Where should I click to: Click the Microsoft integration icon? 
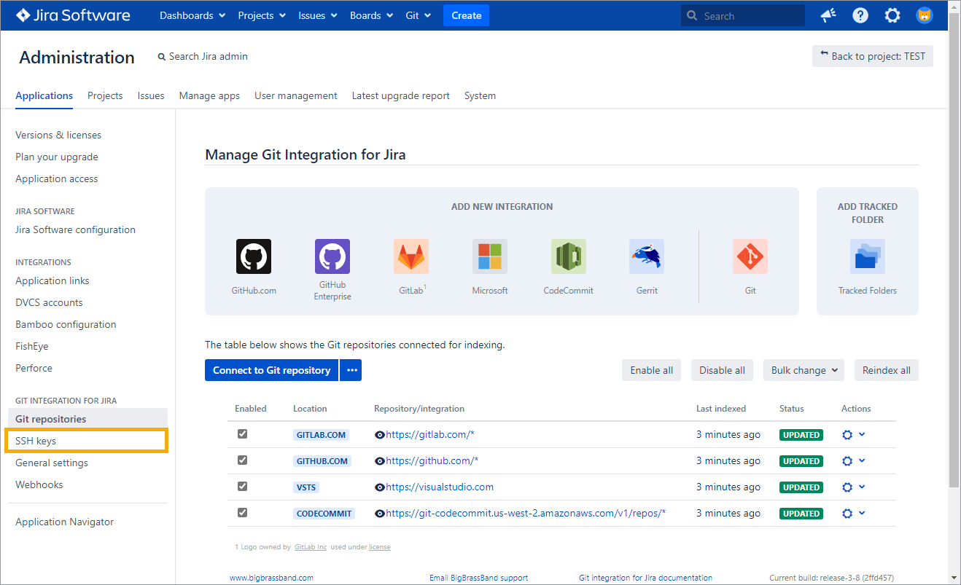click(x=489, y=256)
